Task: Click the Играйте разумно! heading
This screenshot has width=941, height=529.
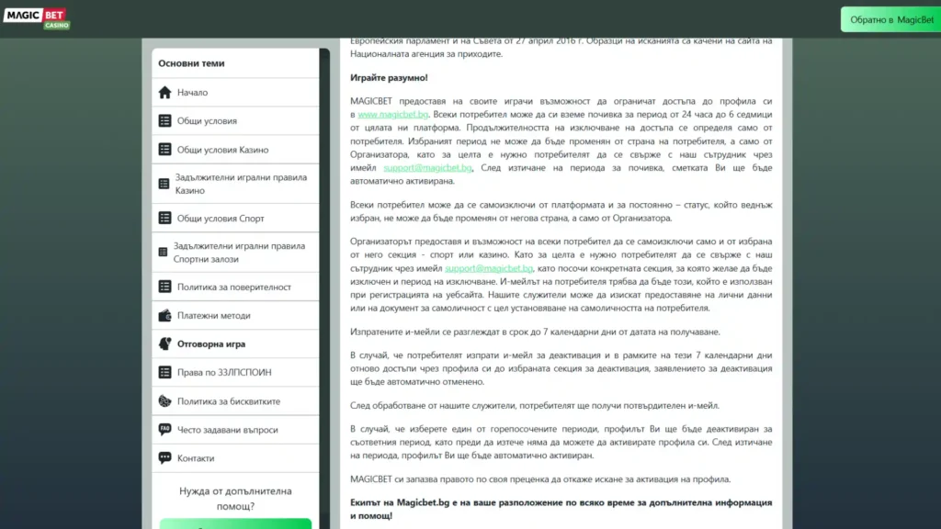Action: tap(389, 77)
